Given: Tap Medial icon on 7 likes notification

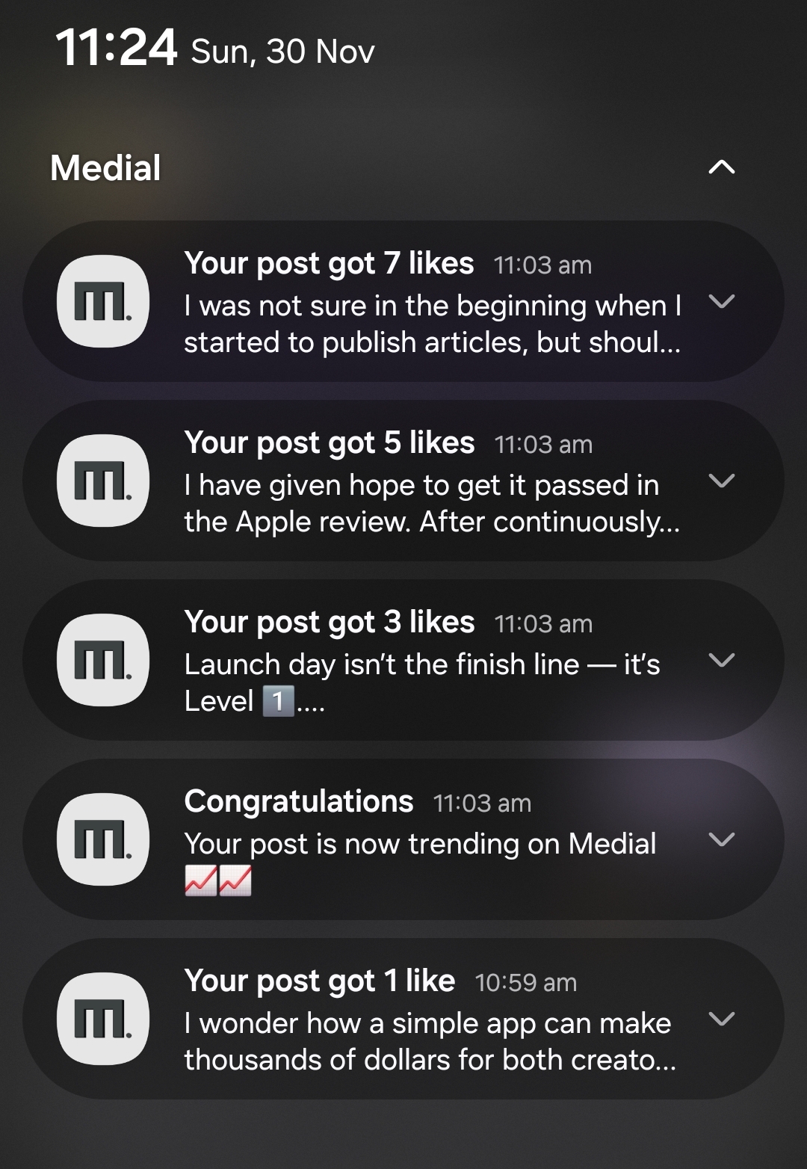Looking at the screenshot, I should click(103, 301).
